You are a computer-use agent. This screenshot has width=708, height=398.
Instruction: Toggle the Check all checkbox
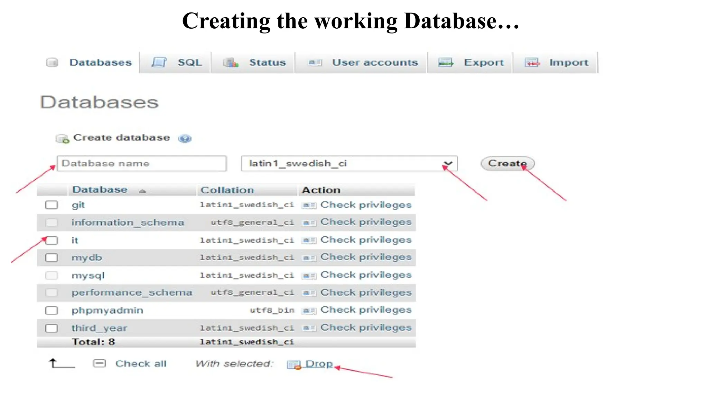click(x=99, y=363)
